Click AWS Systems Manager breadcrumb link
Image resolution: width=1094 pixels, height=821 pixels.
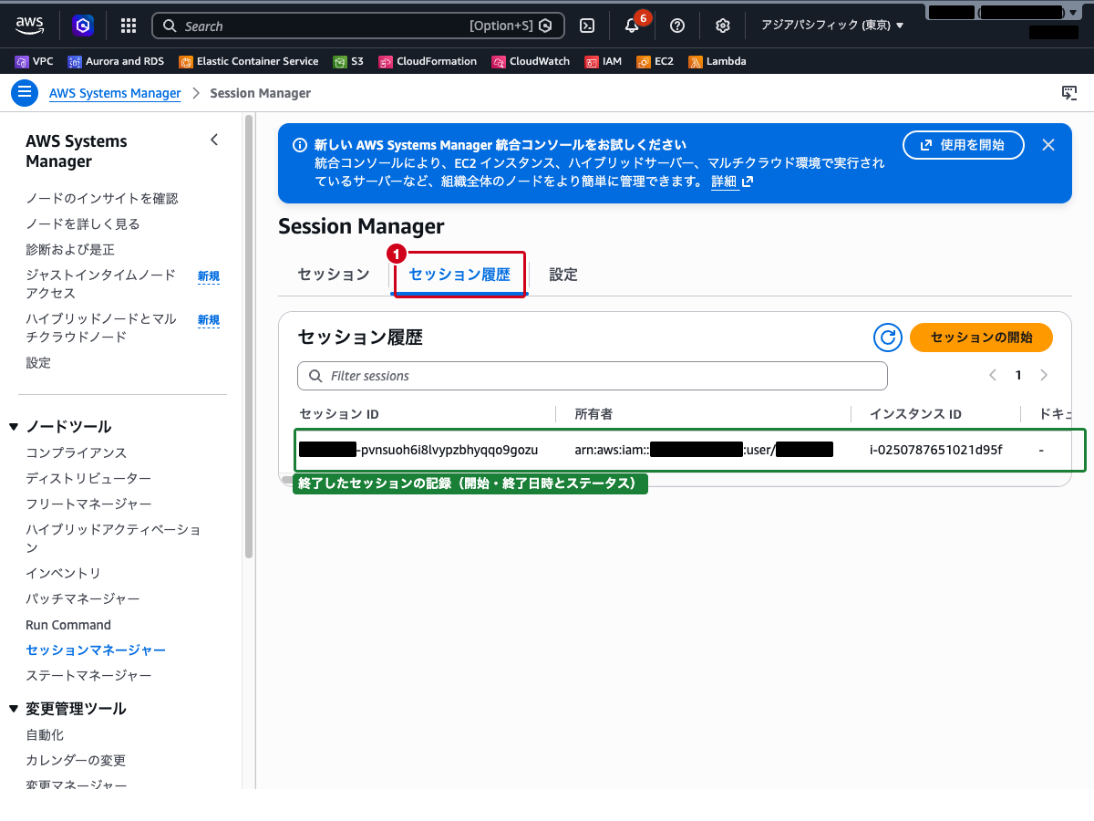point(115,93)
